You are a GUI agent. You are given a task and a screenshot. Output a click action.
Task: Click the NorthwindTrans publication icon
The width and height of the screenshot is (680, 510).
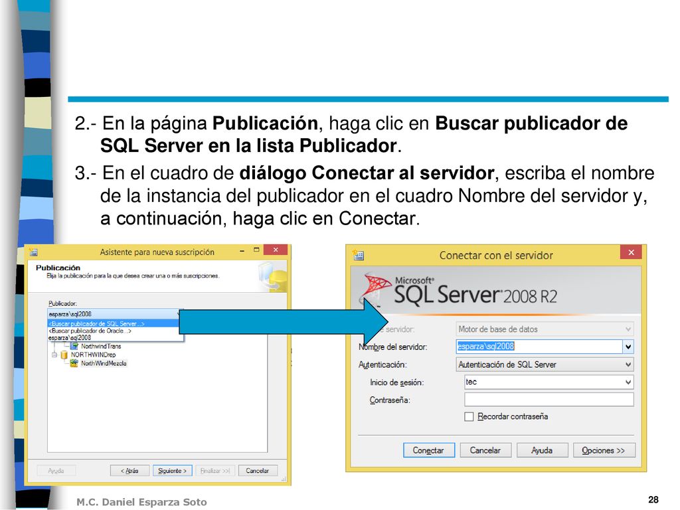click(x=74, y=346)
